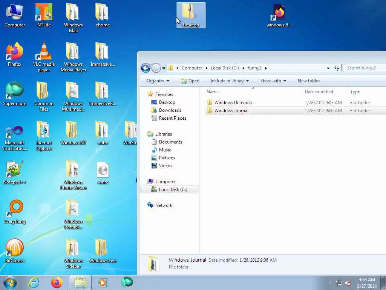The height and width of the screenshot is (290, 386).
Task: Sort by the Type column header
Action: pyautogui.click(x=366, y=92)
